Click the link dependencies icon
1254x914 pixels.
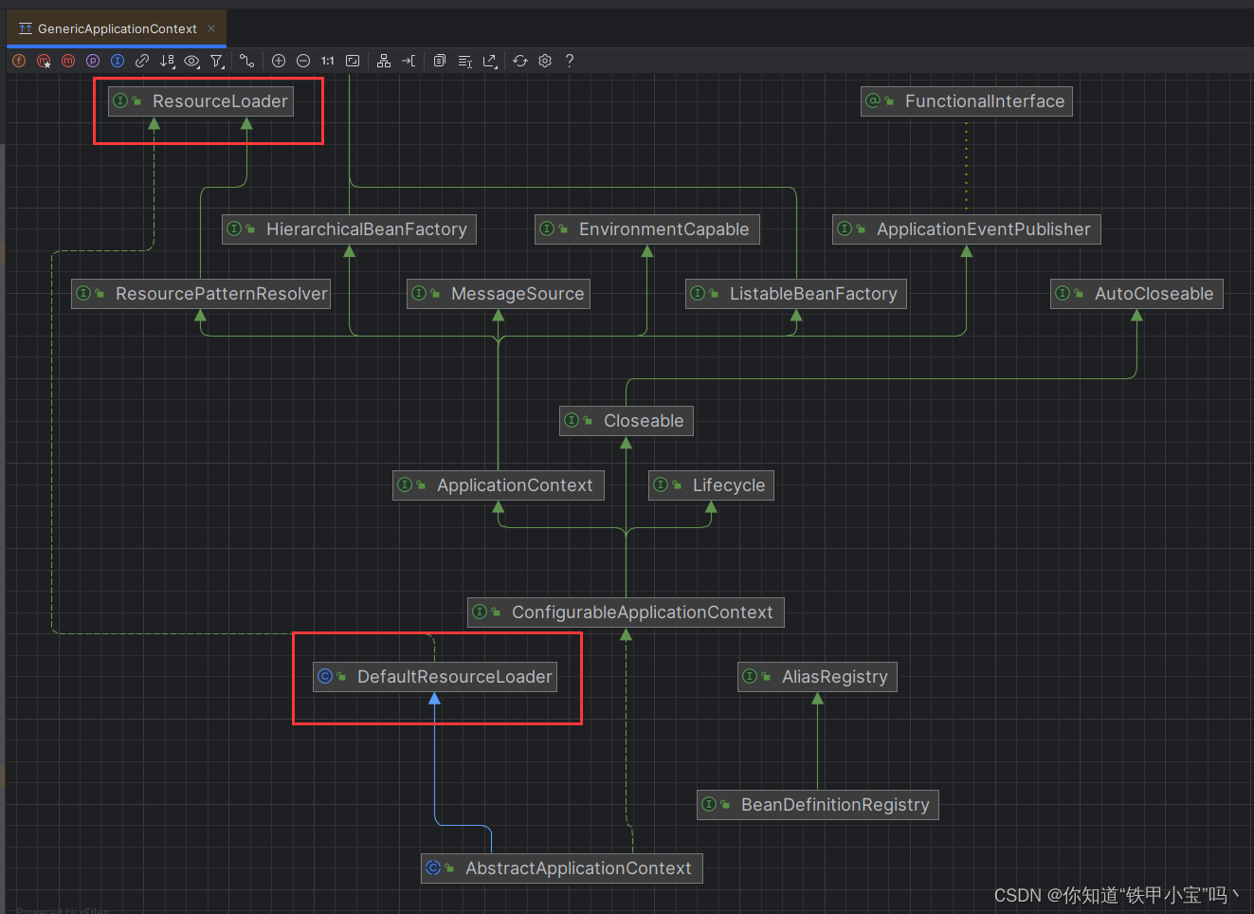pyautogui.click(x=142, y=61)
